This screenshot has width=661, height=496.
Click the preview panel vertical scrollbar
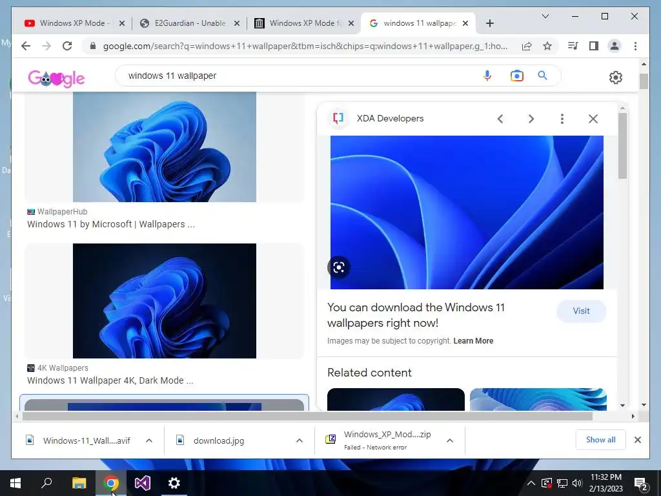click(x=623, y=145)
